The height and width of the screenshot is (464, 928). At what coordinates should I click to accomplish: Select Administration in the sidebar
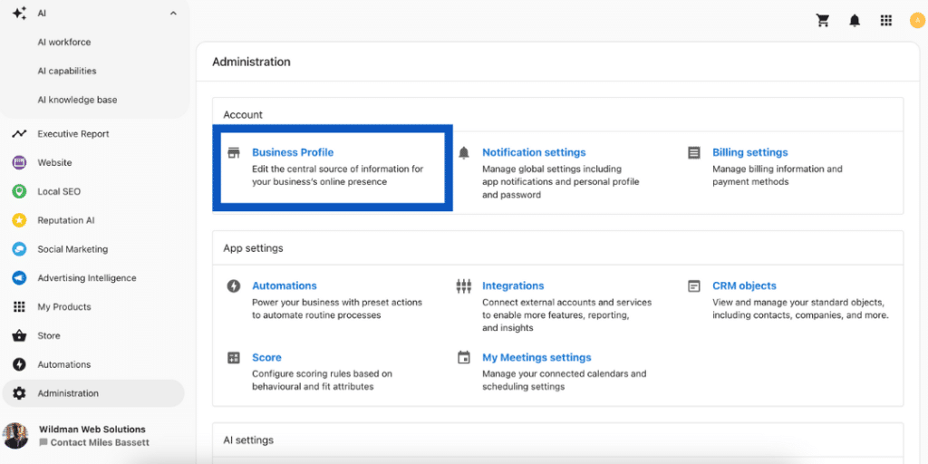click(68, 393)
